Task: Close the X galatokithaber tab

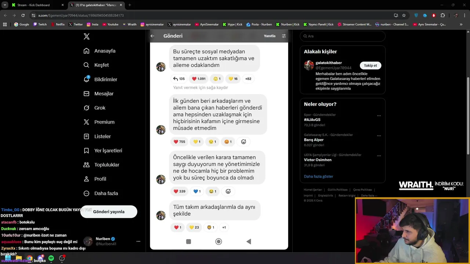Action: (121, 5)
